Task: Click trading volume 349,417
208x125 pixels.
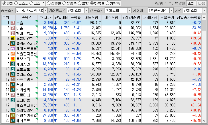Action: pos(135,43)
